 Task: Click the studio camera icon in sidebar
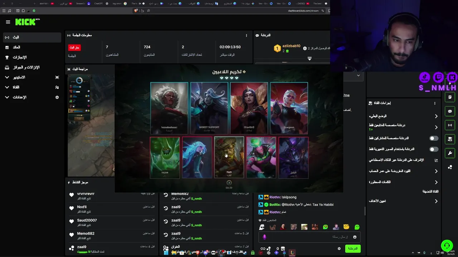click(57, 77)
